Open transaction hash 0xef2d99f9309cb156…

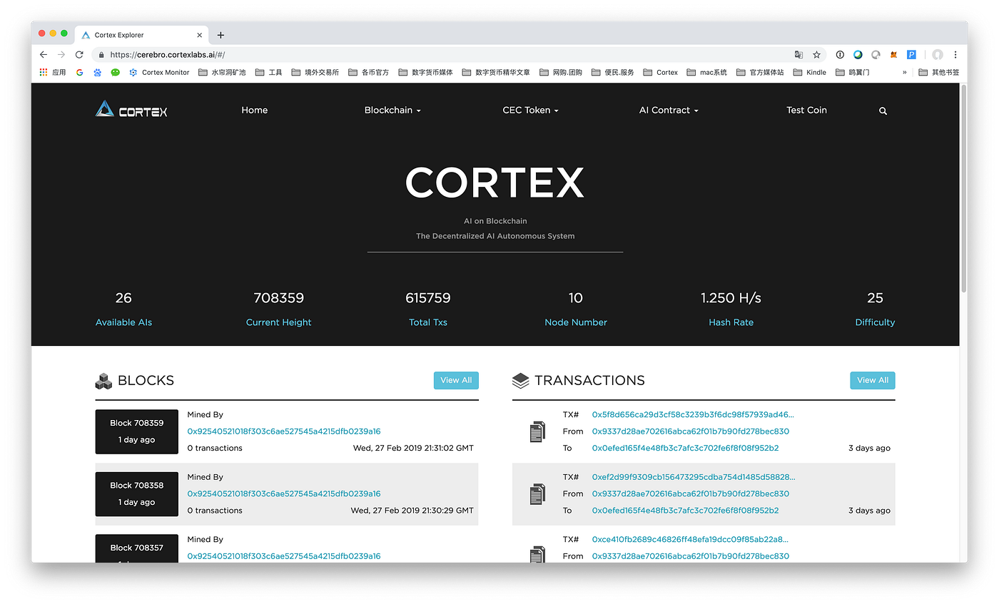point(693,477)
